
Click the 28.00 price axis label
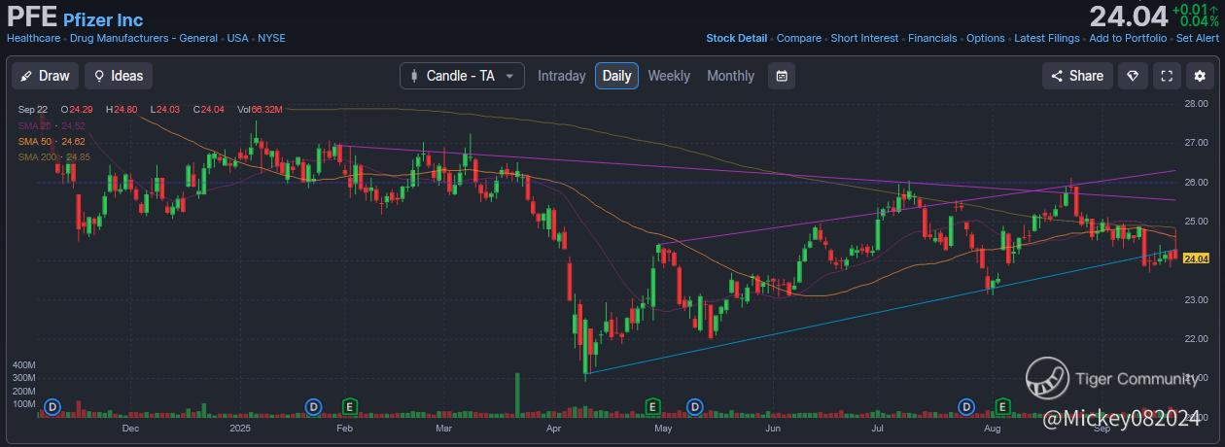point(1196,104)
